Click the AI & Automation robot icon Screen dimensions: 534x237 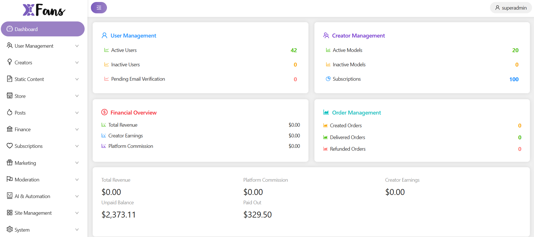click(10, 196)
